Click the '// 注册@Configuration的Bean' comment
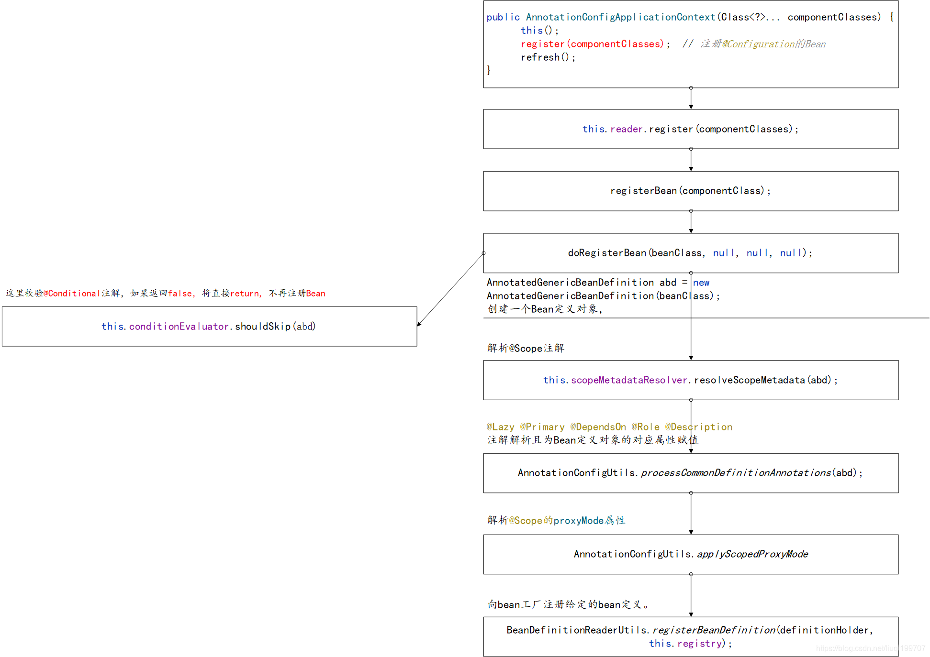 754,44
